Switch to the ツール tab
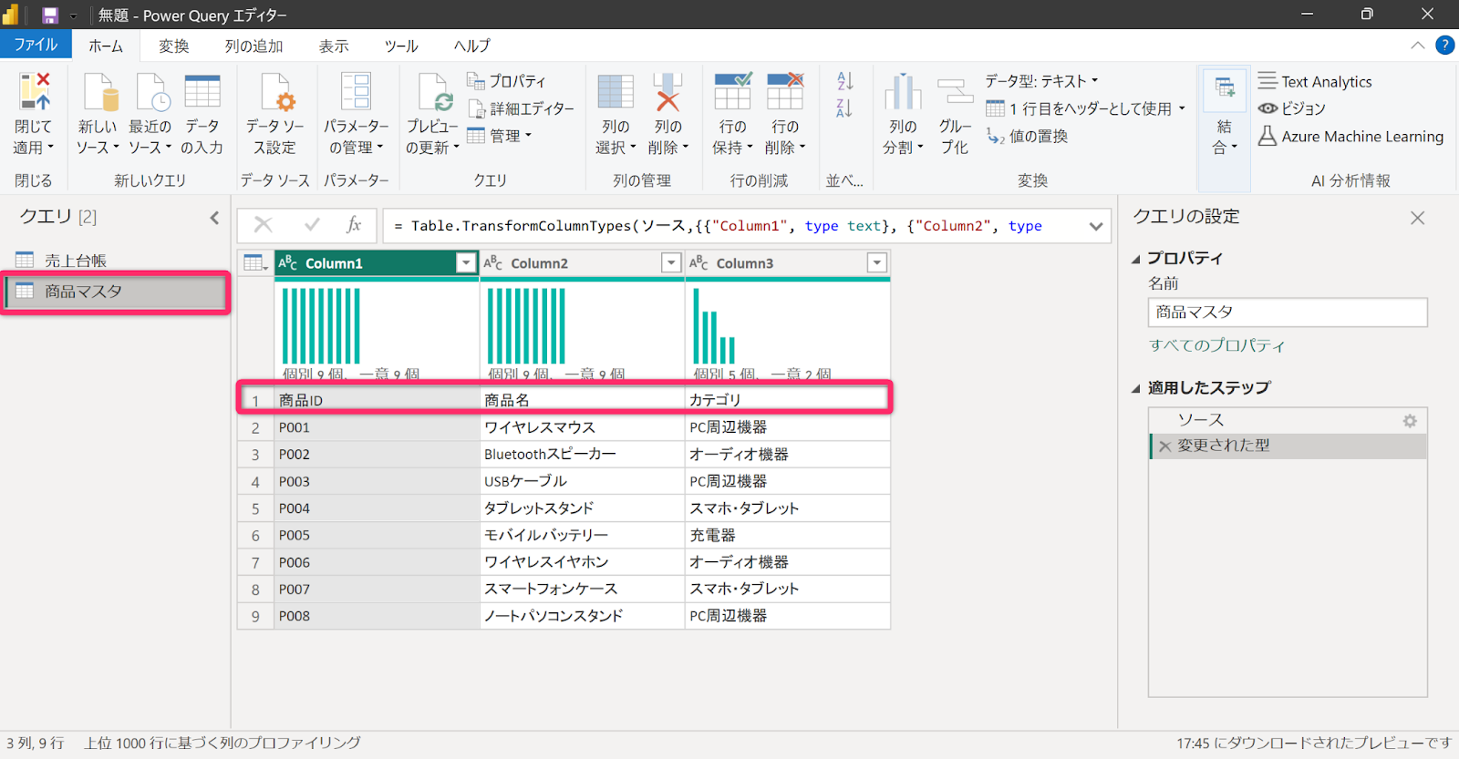Image resolution: width=1459 pixels, height=759 pixels. (401, 46)
